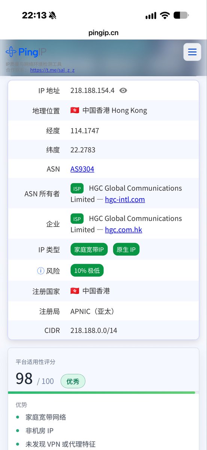Click the 非机房 IP advantage item
Screen dimensions: 207x450
(x=40, y=430)
